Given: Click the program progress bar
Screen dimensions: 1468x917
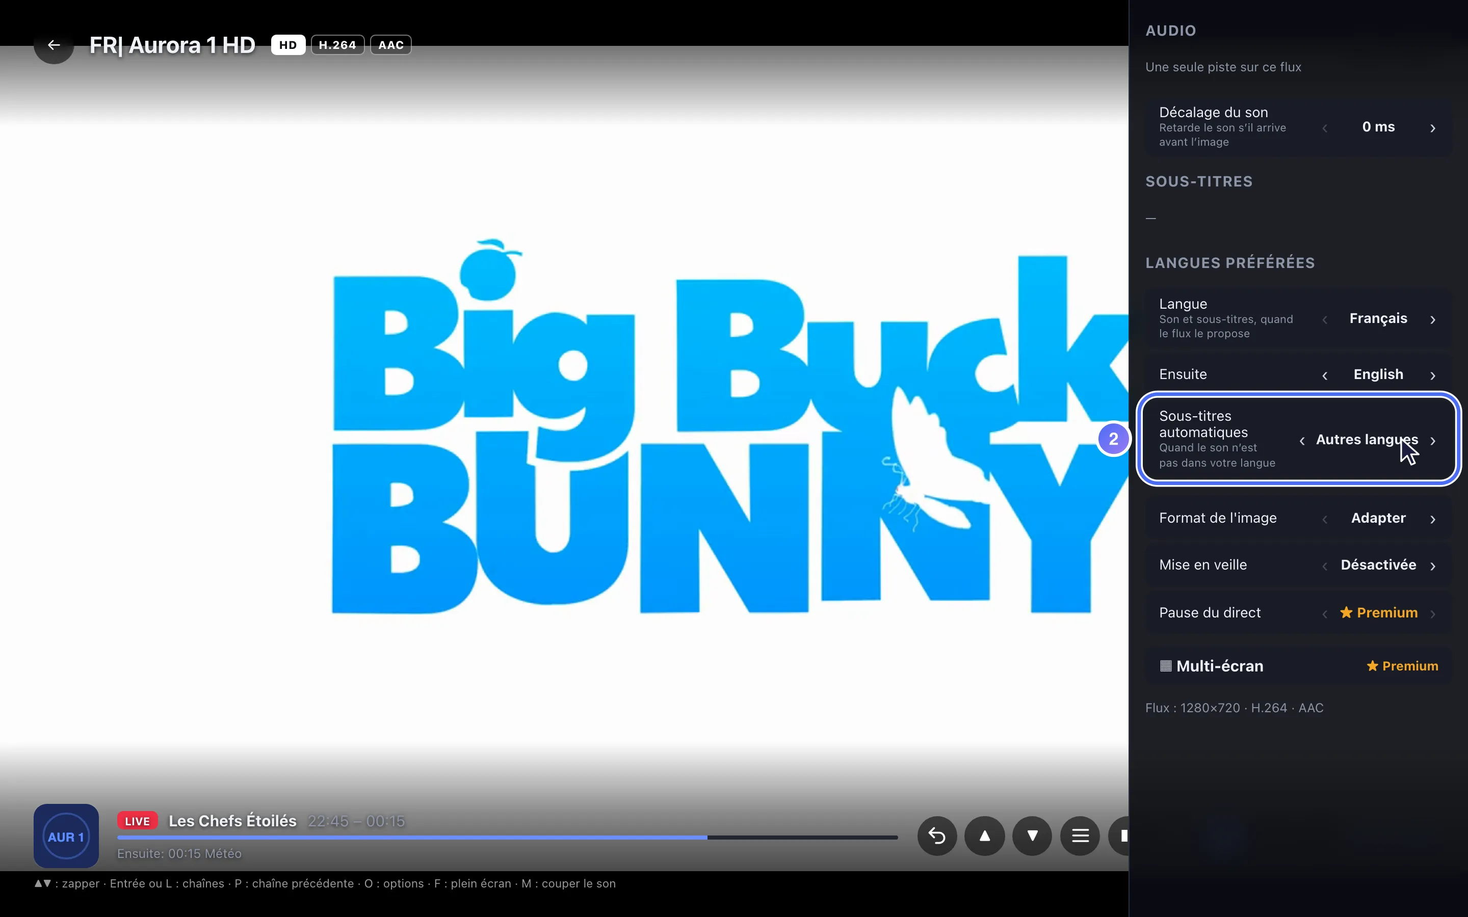Looking at the screenshot, I should [x=507, y=838].
